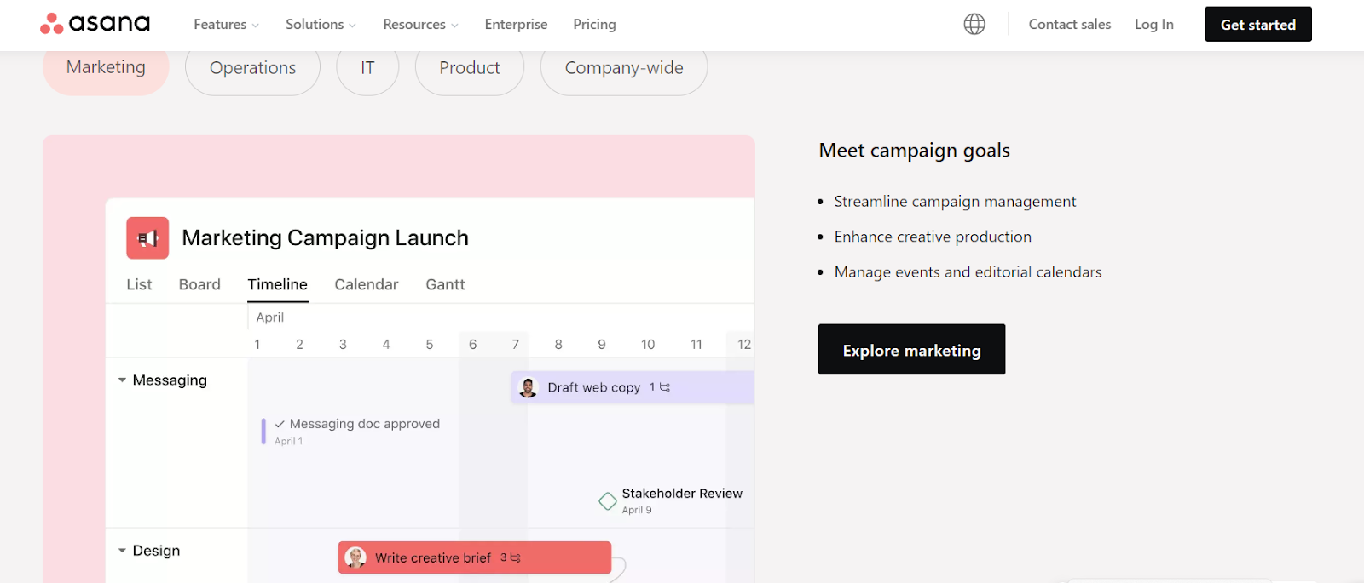Click Enhance creative production bullet
The image size is (1364, 583).
pos(933,237)
